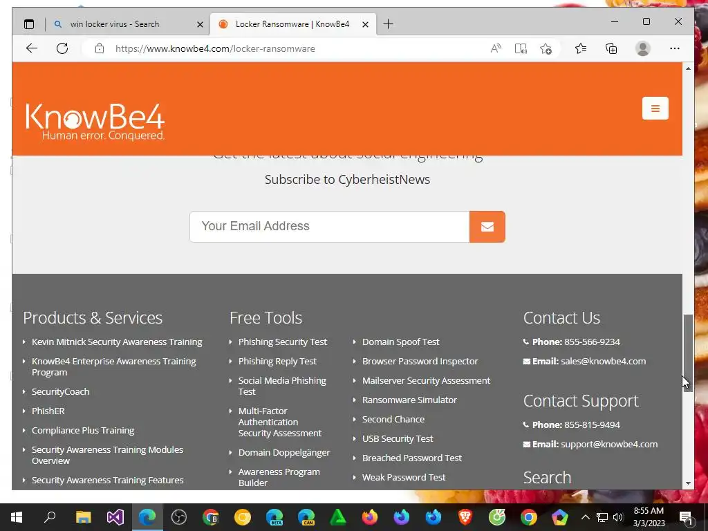Viewport: 708px width, 531px height.
Task: Open the browser profile avatar
Action: point(643,48)
